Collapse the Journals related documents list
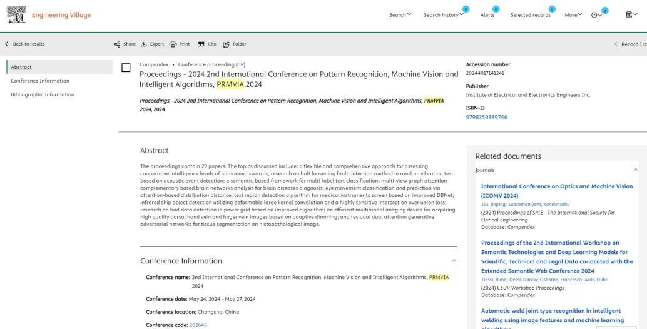Screen dimensions: 647x329 (x=636, y=170)
